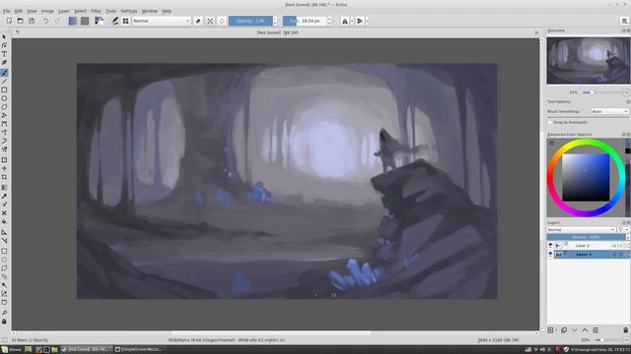The width and height of the screenshot is (631, 354).
Task: Hide Layer 2 with eye icon
Action: (x=550, y=245)
